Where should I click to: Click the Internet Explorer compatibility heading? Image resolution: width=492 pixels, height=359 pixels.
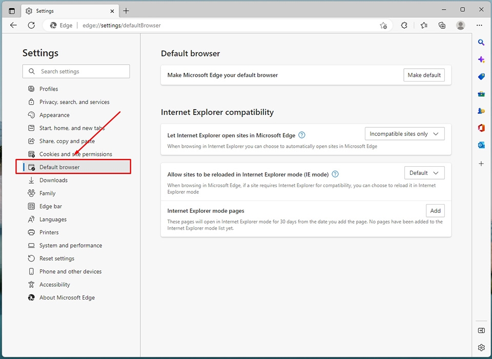217,112
